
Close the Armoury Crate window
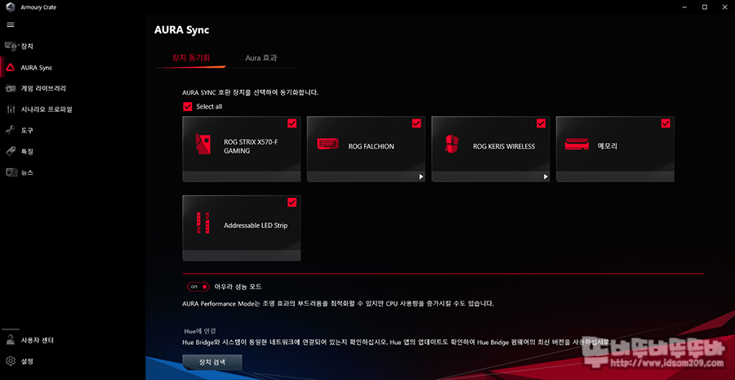click(724, 7)
